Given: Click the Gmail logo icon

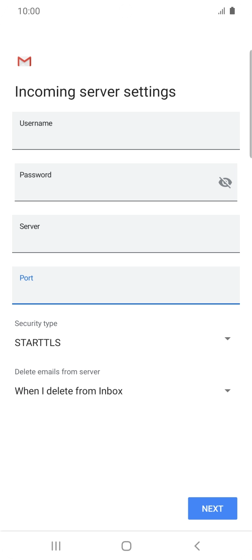Looking at the screenshot, I should (x=24, y=61).
